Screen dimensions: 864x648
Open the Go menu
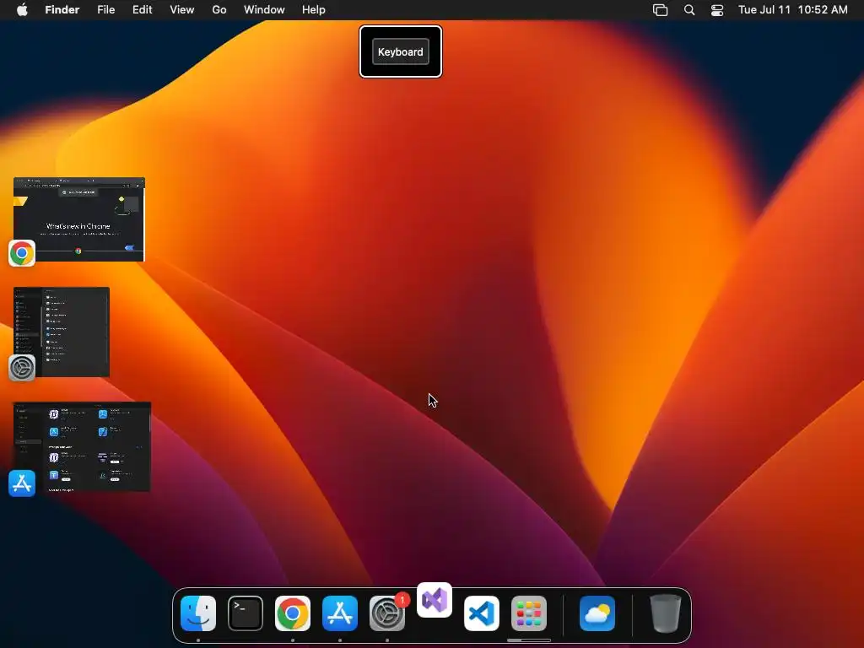[219, 10]
